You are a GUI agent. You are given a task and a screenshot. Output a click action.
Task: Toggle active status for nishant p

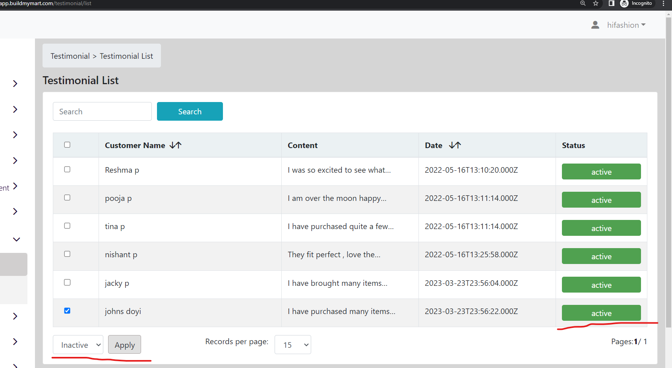coord(601,256)
